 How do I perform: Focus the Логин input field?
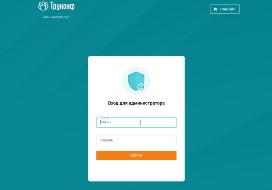pyautogui.click(x=136, y=122)
